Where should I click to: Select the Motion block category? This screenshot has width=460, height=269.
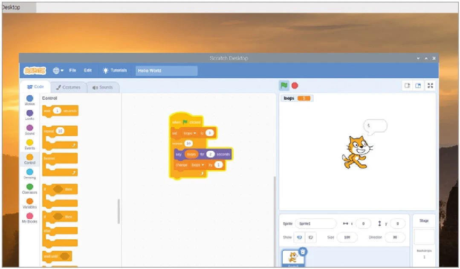[30, 100]
